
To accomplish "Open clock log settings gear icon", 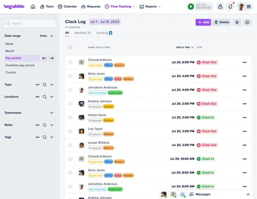I will pos(247,22).
